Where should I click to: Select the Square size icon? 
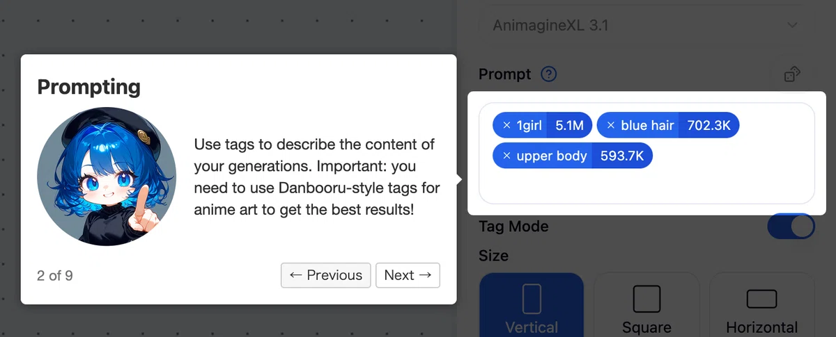(647, 299)
